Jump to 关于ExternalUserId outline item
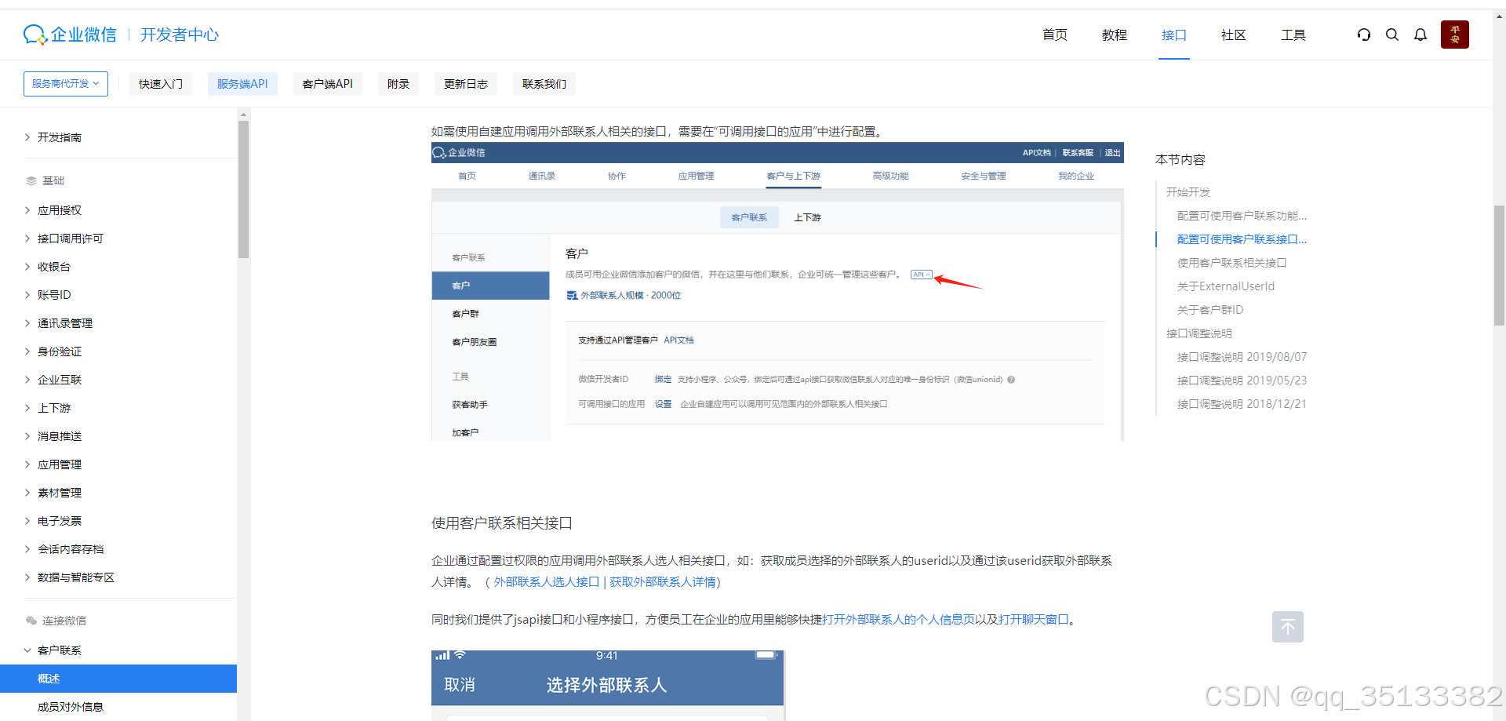 (x=1226, y=286)
